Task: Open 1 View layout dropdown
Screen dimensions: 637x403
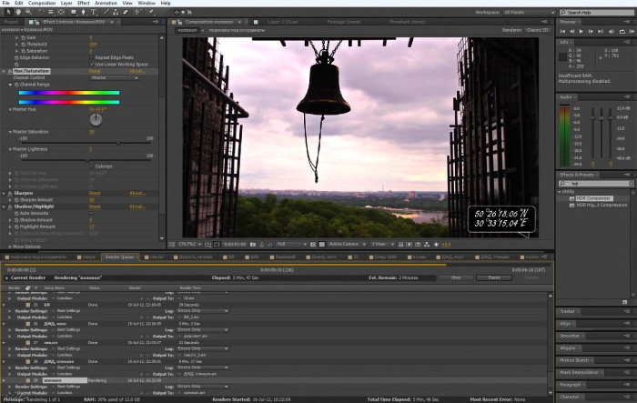Action: pyautogui.click(x=382, y=245)
